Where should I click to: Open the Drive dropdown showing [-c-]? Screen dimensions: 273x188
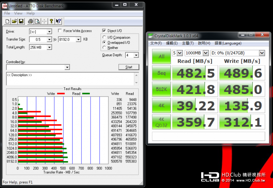[49, 32]
